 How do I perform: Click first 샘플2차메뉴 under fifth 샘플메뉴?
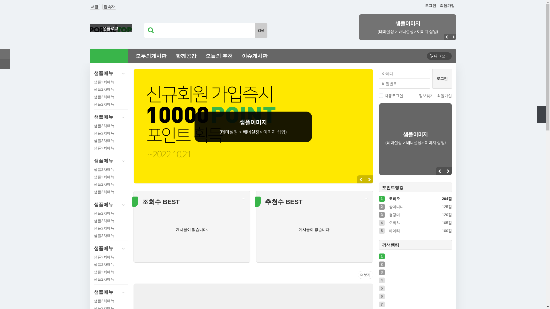tap(104, 257)
